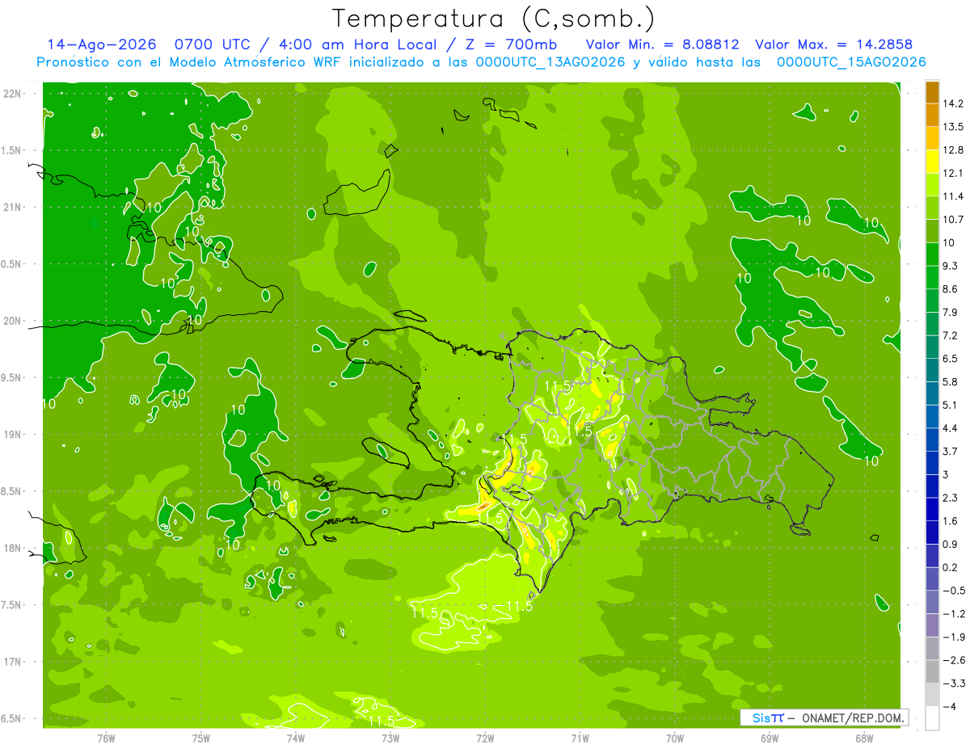Click the -2.6 legend value
The width and height of the screenshot is (970, 749).
tap(953, 660)
